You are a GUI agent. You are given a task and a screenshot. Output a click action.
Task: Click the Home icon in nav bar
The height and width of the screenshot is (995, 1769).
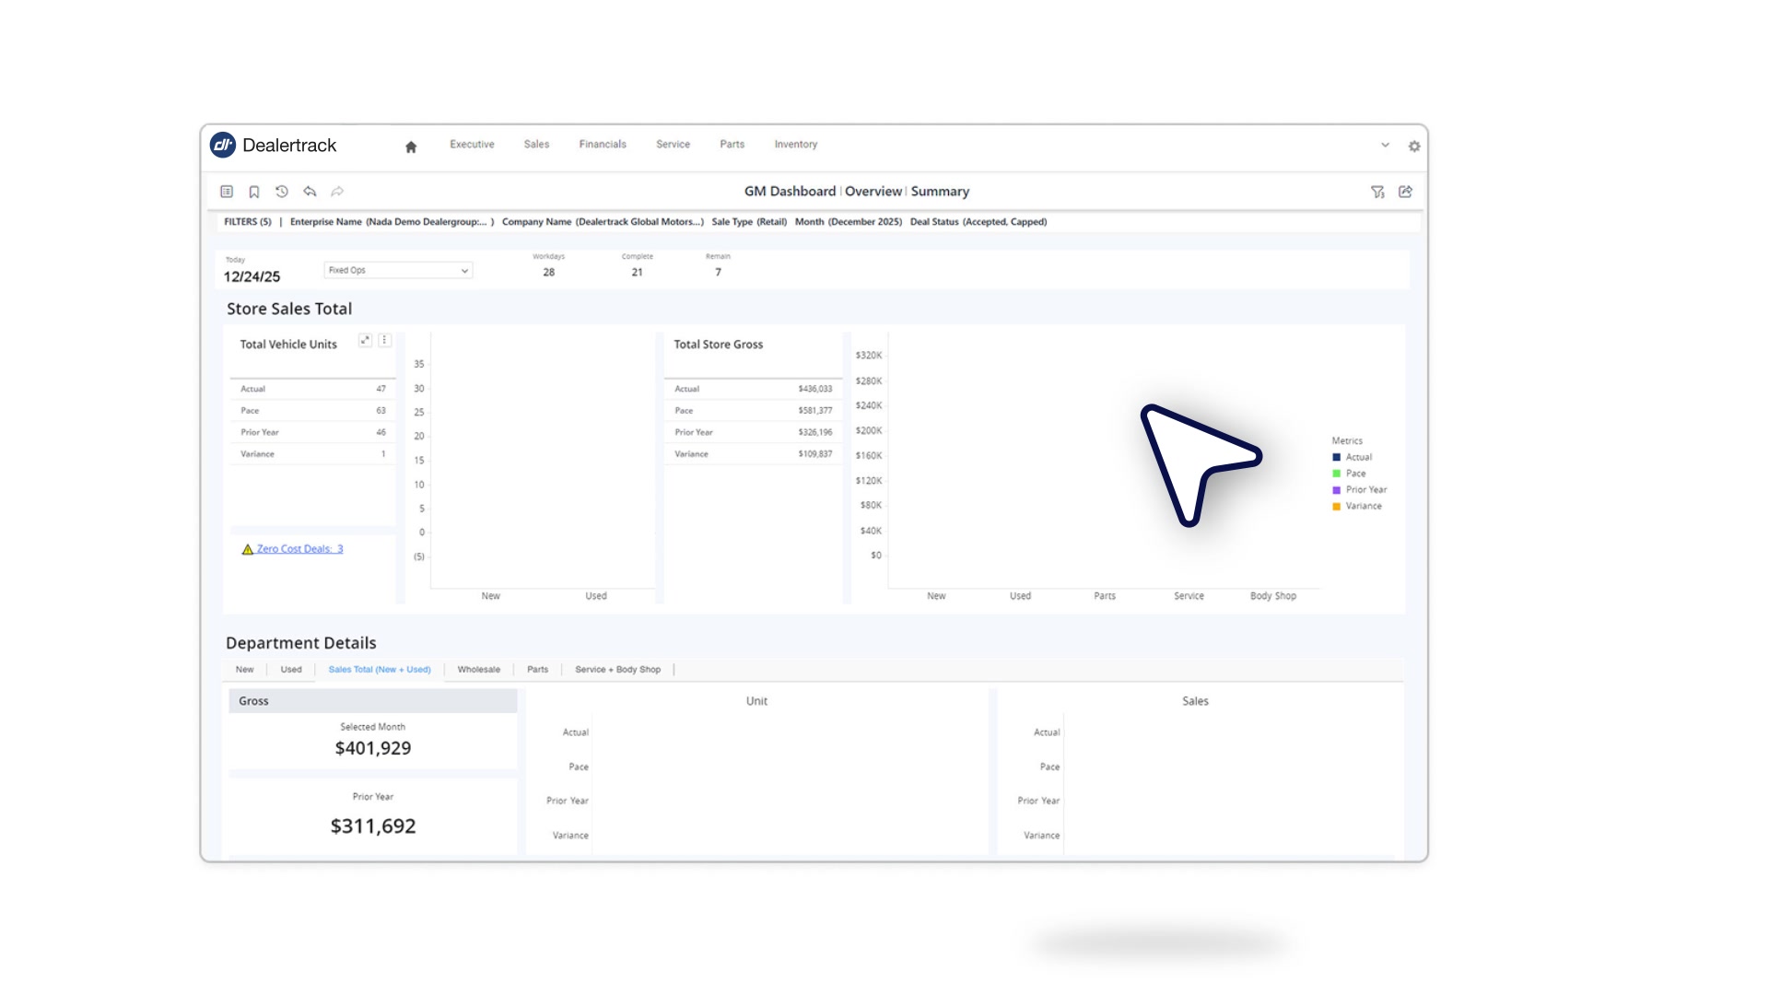point(411,145)
